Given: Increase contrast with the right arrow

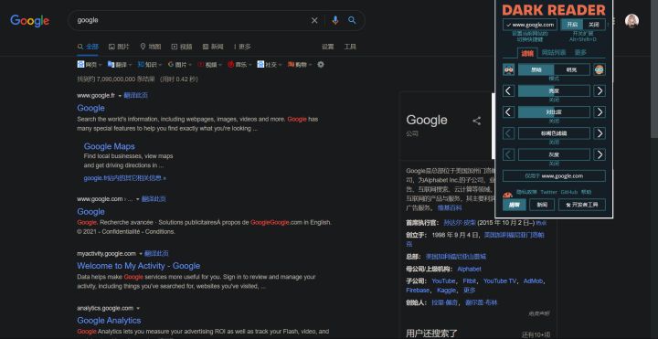Looking at the screenshot, I should tap(600, 112).
